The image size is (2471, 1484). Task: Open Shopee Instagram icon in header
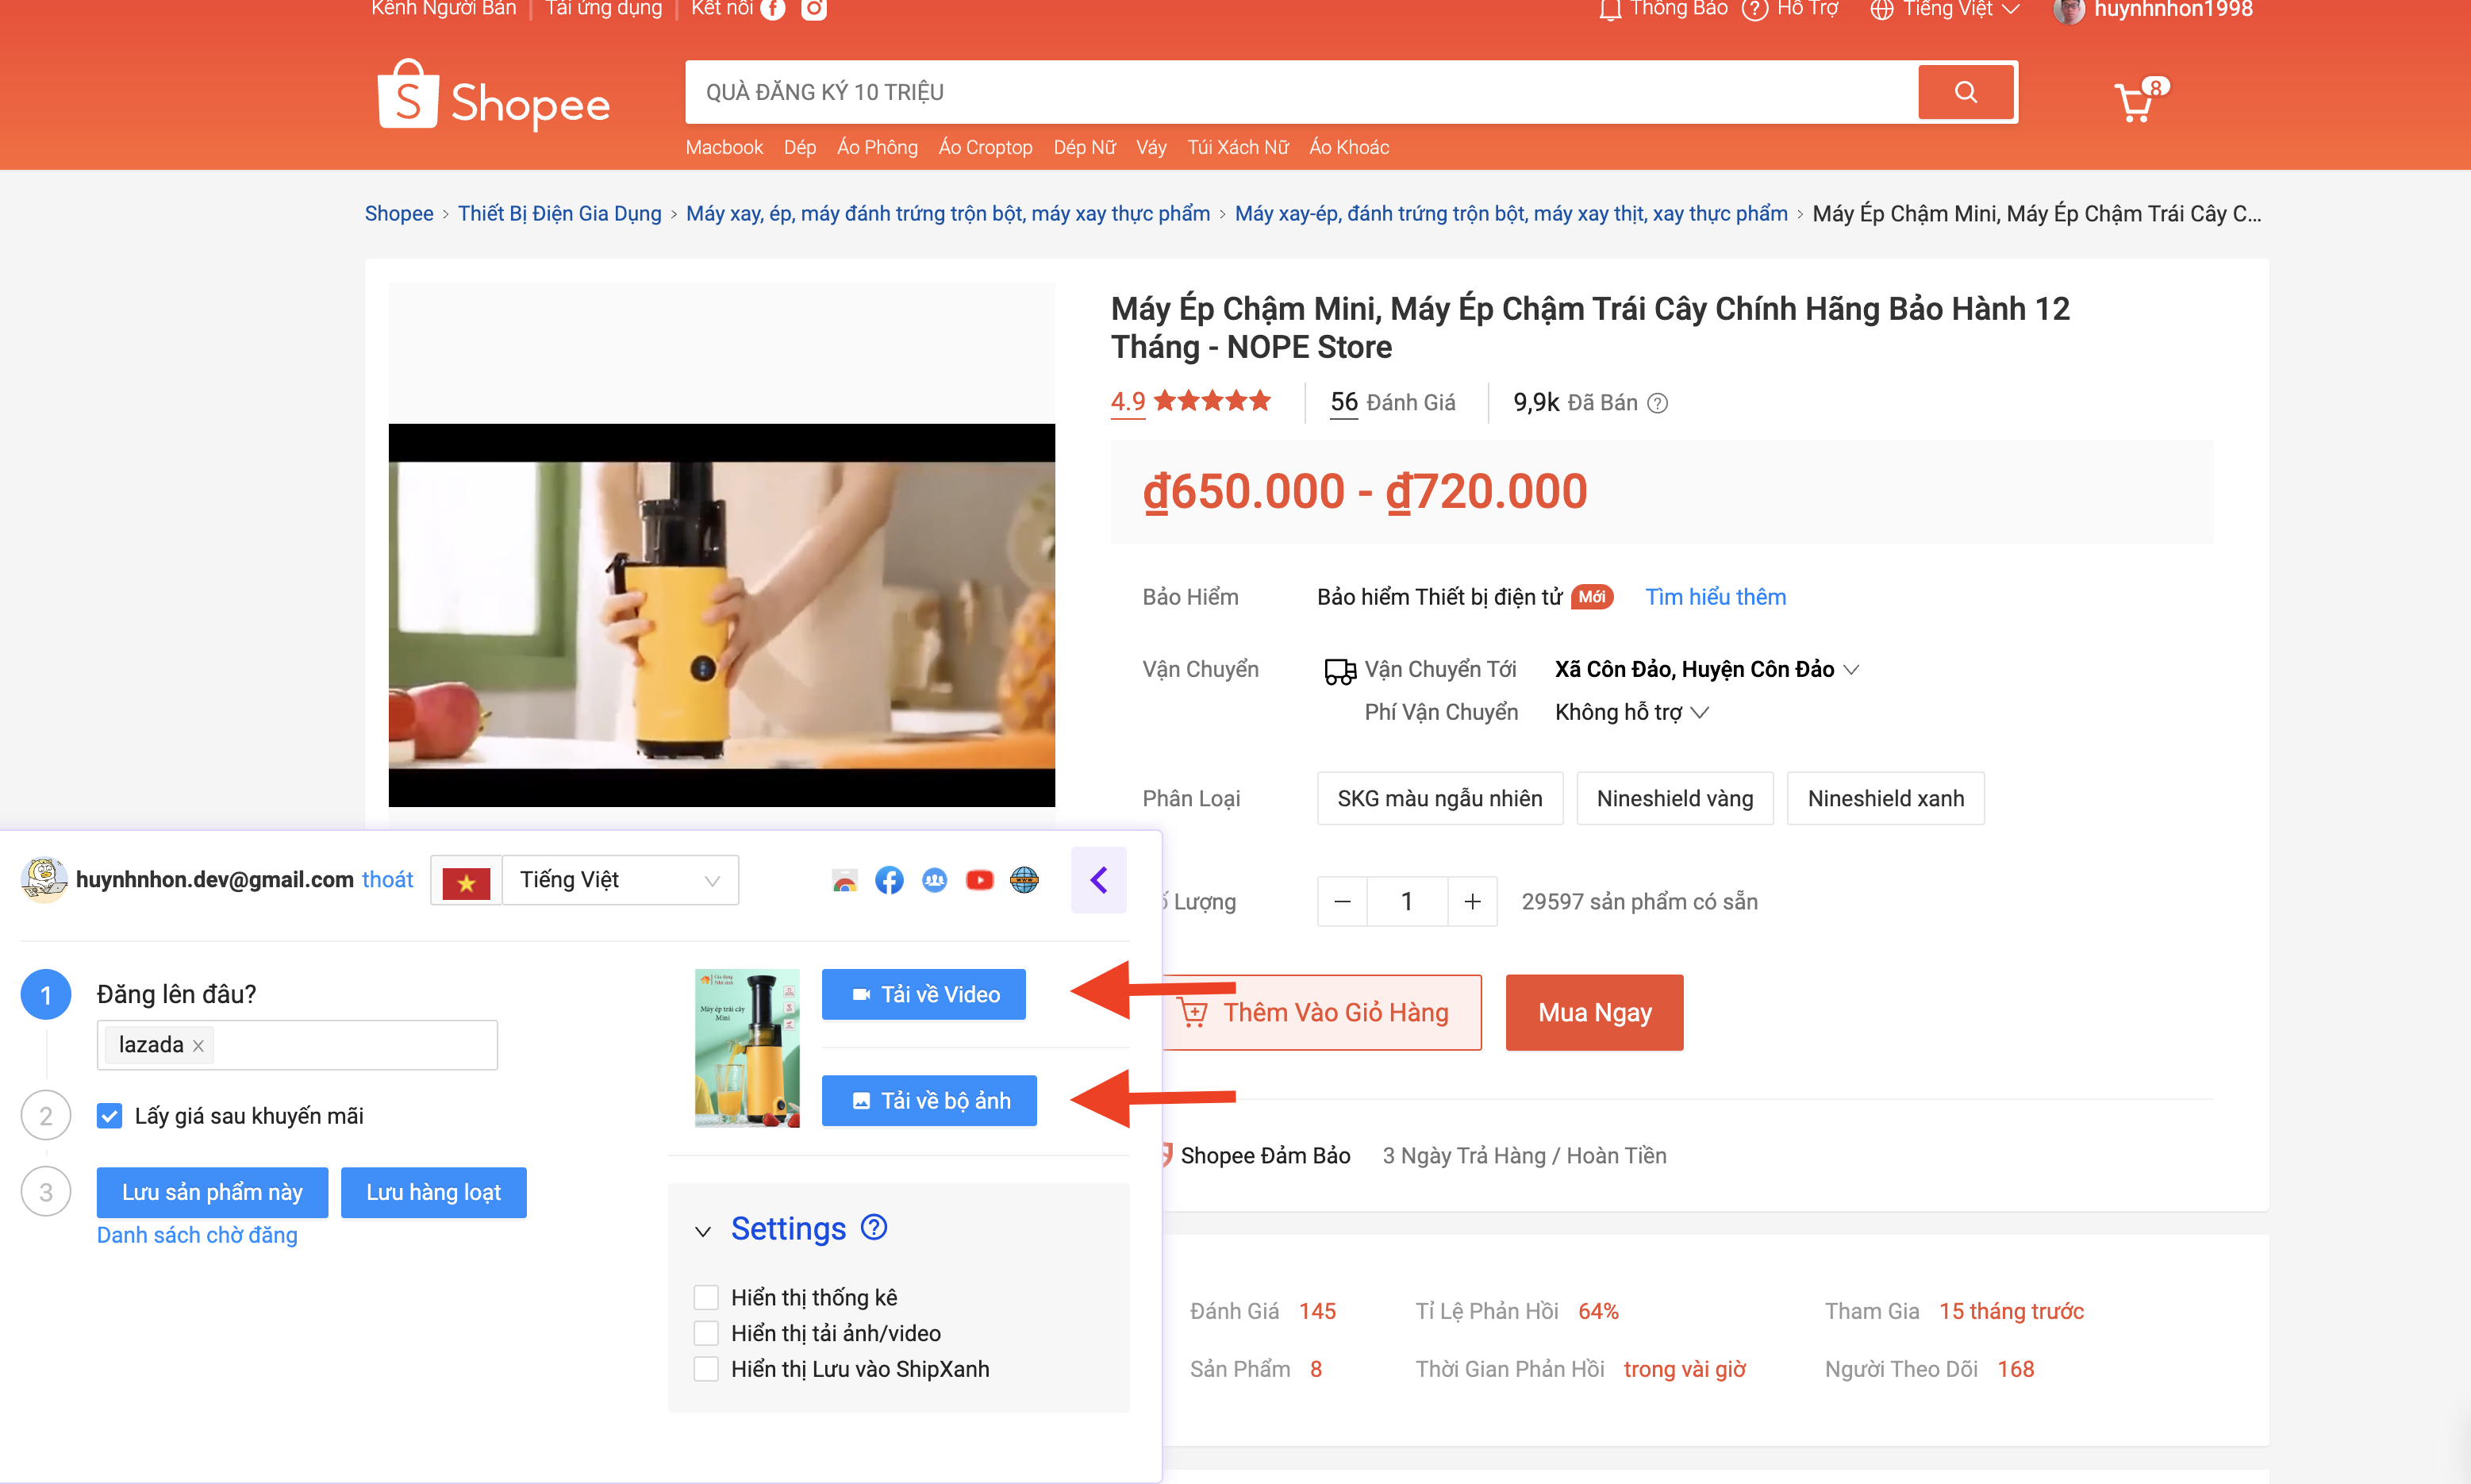pos(815,9)
